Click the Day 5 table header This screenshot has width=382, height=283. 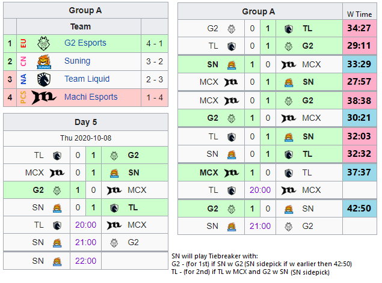click(86, 122)
